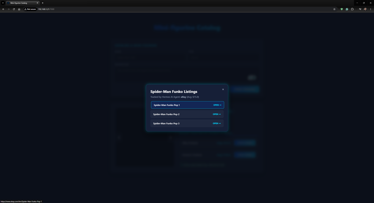This screenshot has height=203, width=374.
Task: Open the Spider-Man Funko Pop 3 listing
Action: [x=187, y=123]
